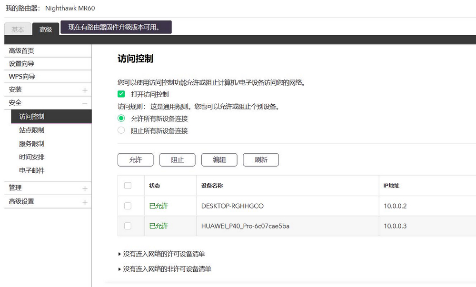
Task: Switch to the 基本 tab
Action: [x=18, y=29]
